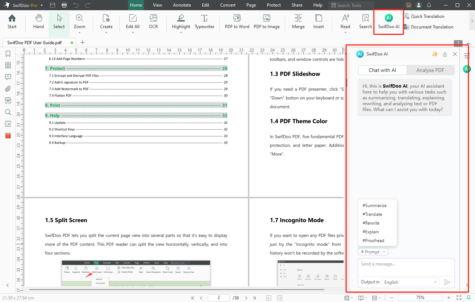Go to the next page

246,298
